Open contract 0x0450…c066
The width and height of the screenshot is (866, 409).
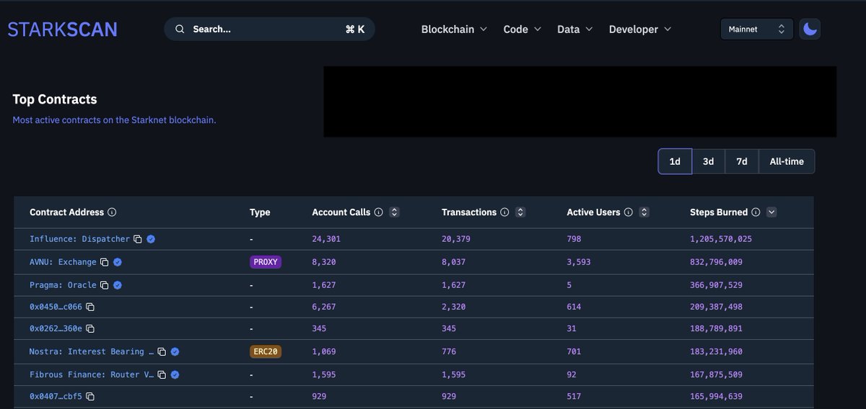[56, 307]
